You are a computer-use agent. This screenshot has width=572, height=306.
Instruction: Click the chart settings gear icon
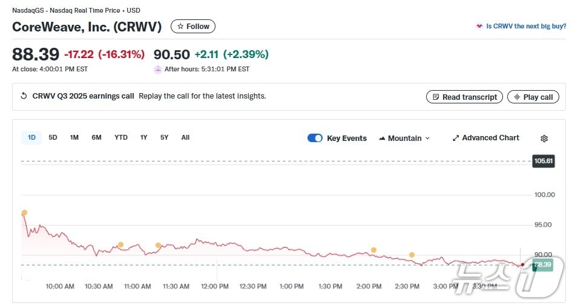pyautogui.click(x=544, y=138)
